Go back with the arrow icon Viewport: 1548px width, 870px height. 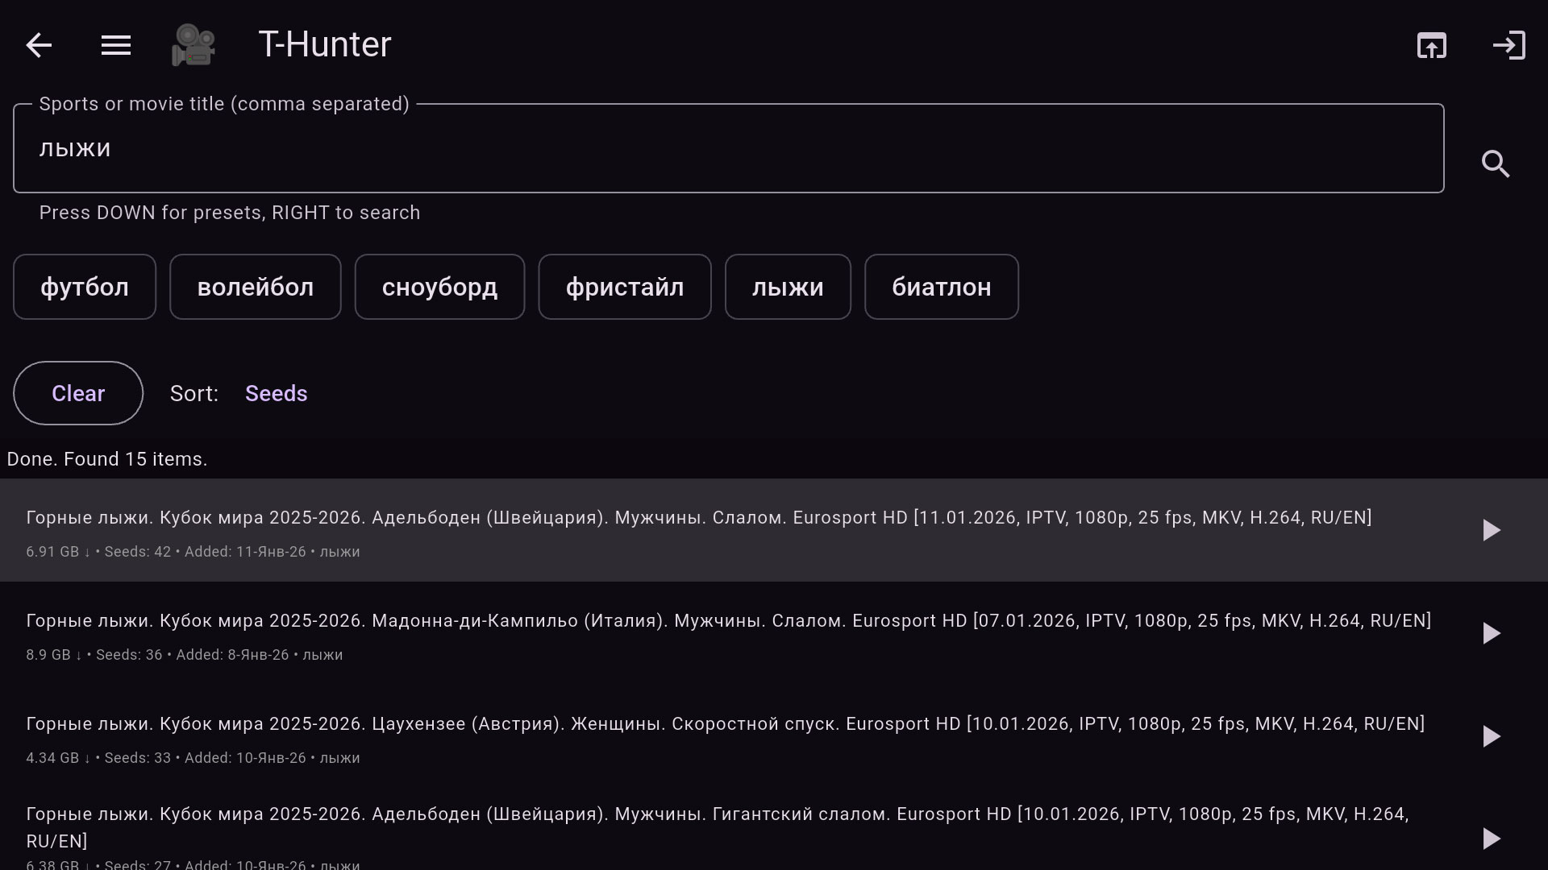click(x=39, y=45)
